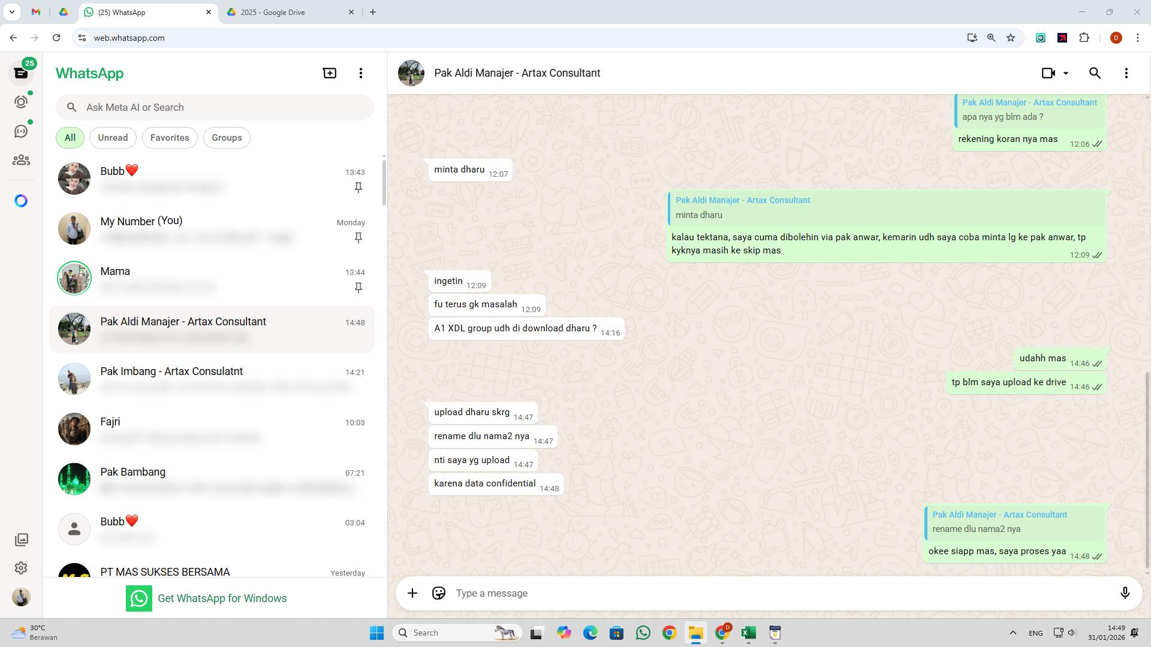Open Meta AI from the sidebar
This screenshot has height=647, width=1151.
coord(21,201)
